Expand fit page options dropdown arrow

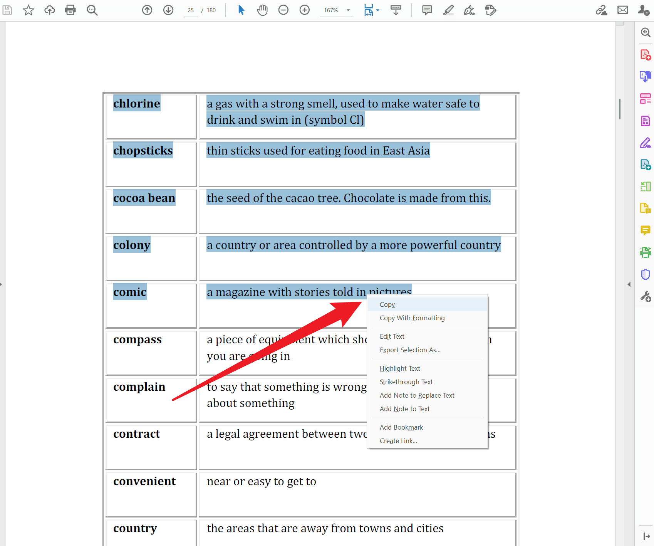[378, 10]
